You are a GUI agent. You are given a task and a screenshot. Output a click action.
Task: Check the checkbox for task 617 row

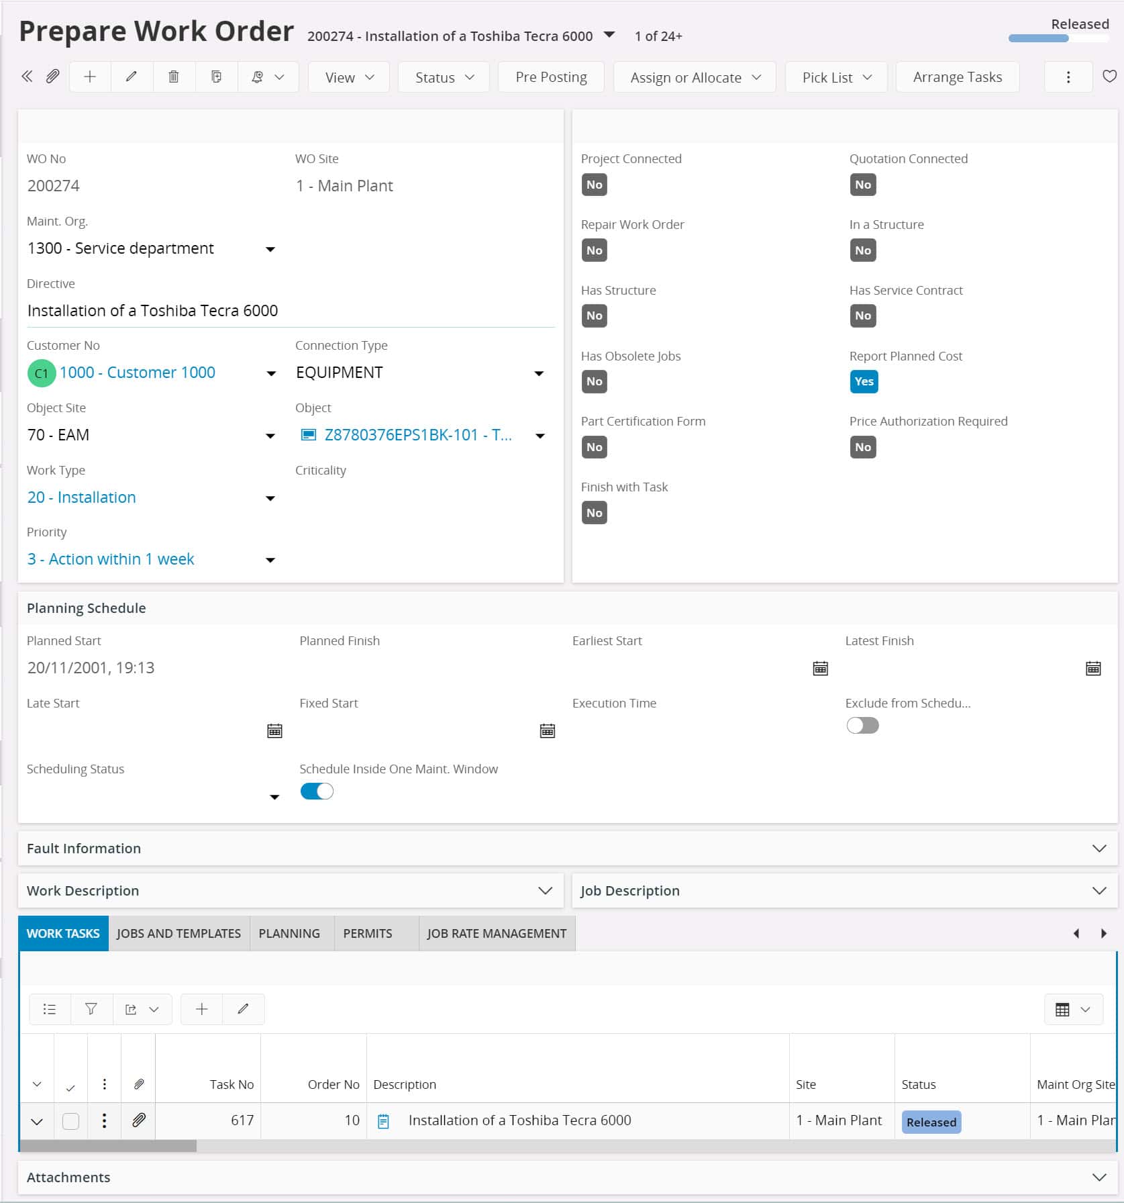pyautogui.click(x=70, y=1121)
